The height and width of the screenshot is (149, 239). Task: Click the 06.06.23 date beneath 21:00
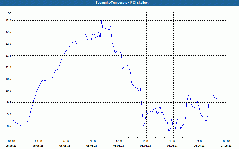coord(199,146)
